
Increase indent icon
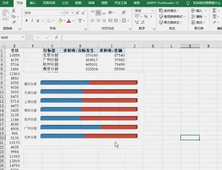[x=116, y=21]
